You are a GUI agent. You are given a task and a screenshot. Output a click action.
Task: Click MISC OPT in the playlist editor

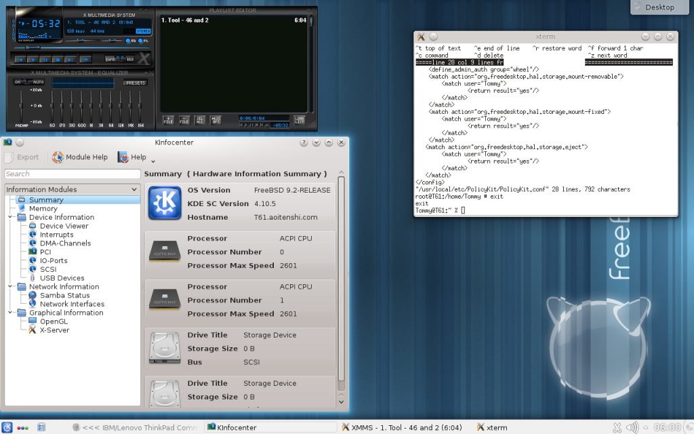pyautogui.click(x=216, y=120)
